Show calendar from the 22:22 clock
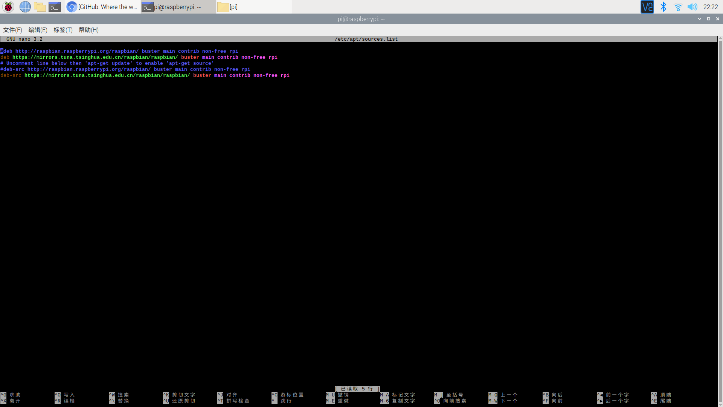This screenshot has height=407, width=723. tap(711, 7)
